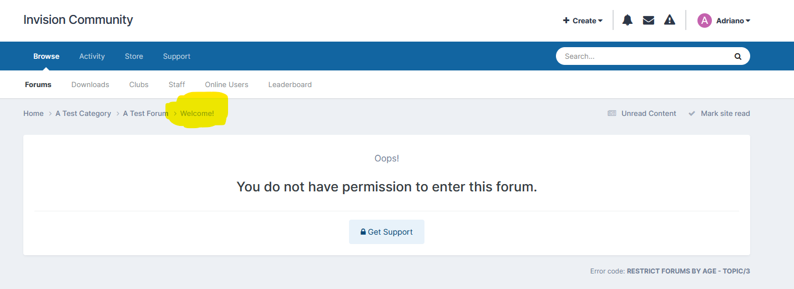This screenshot has width=794, height=289.
Task: Click the search magnifier icon
Action: 737,56
